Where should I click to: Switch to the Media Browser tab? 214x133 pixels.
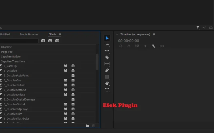pyautogui.click(x=29, y=34)
